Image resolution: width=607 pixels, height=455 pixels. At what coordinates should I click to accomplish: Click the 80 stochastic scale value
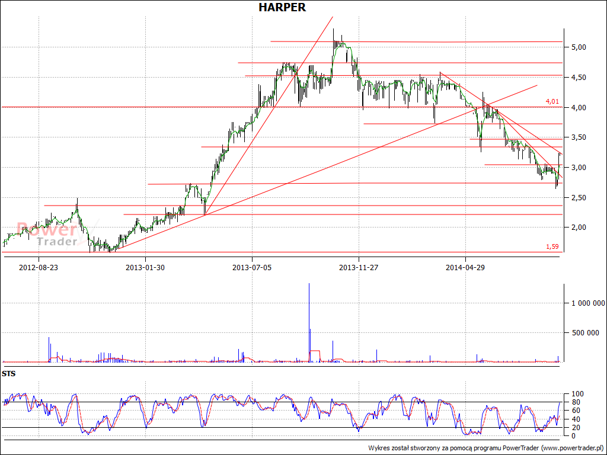pyautogui.click(x=577, y=402)
